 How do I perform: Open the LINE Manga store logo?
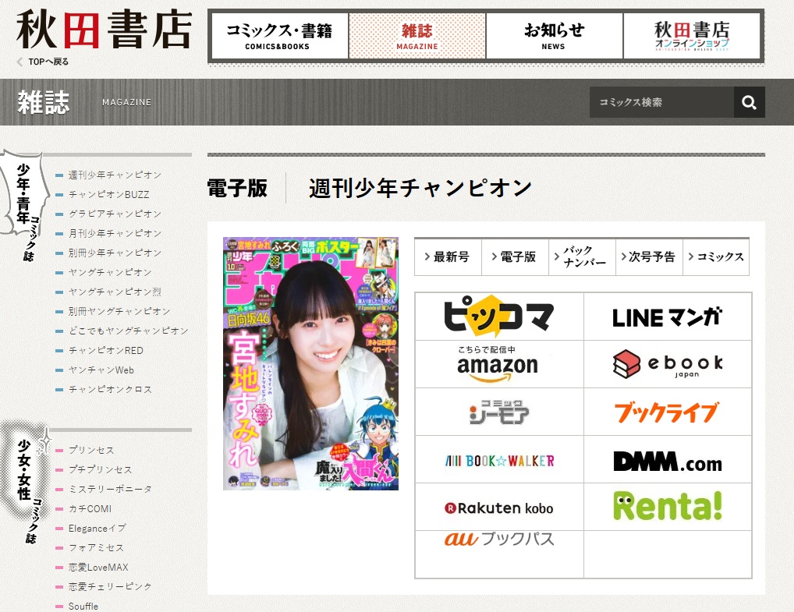(667, 317)
